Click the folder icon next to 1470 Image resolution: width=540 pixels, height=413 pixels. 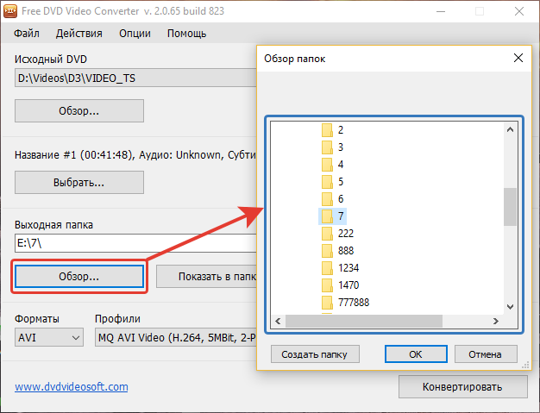(327, 285)
